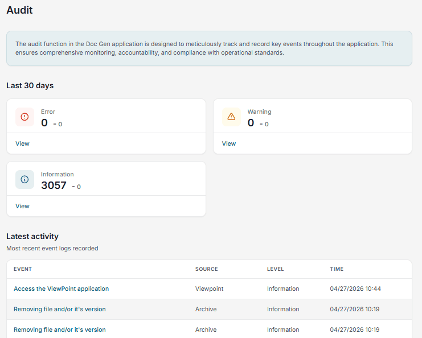Screen dimensions: 422x338
Task: Click the audit function description banner
Action: 209,48
